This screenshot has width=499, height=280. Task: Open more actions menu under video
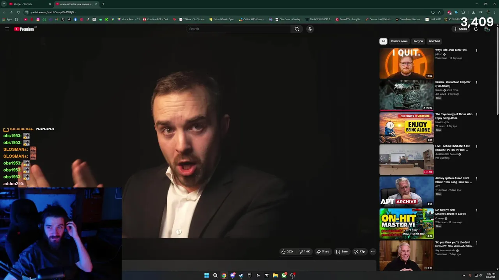tap(373, 252)
